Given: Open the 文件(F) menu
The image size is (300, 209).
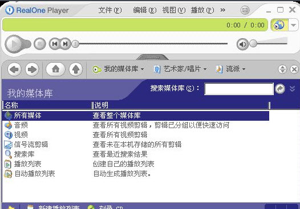Looking at the screenshot, I should [110, 10].
